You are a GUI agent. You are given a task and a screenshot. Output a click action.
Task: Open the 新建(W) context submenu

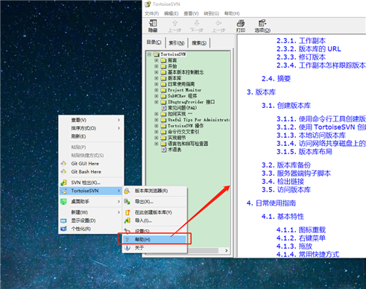91,212
